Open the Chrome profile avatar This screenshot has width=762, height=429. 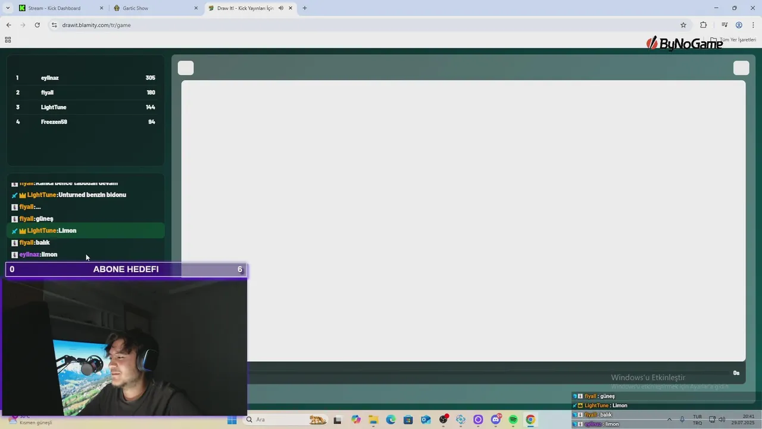click(x=739, y=25)
